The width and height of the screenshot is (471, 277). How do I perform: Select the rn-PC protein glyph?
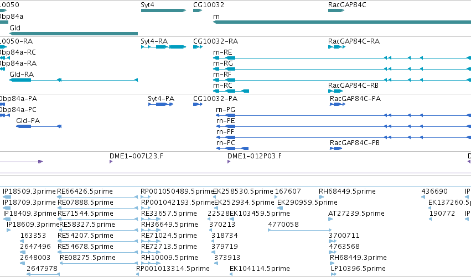click(x=232, y=148)
